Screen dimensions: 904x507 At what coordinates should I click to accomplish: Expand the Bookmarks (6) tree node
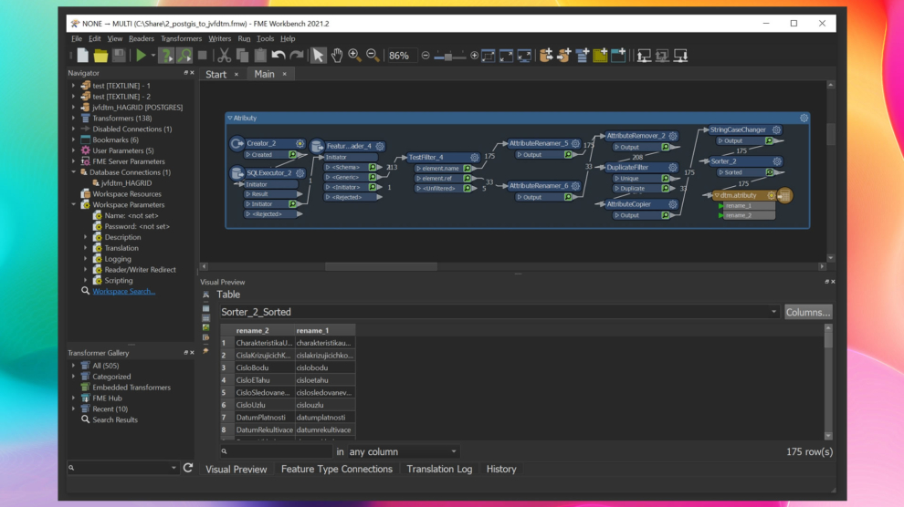73,140
